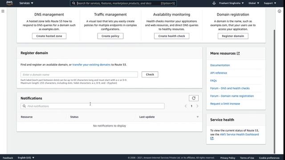Screen dimensions: 285x160
Task: Click the Create health check button
Action: click(x=171, y=36)
